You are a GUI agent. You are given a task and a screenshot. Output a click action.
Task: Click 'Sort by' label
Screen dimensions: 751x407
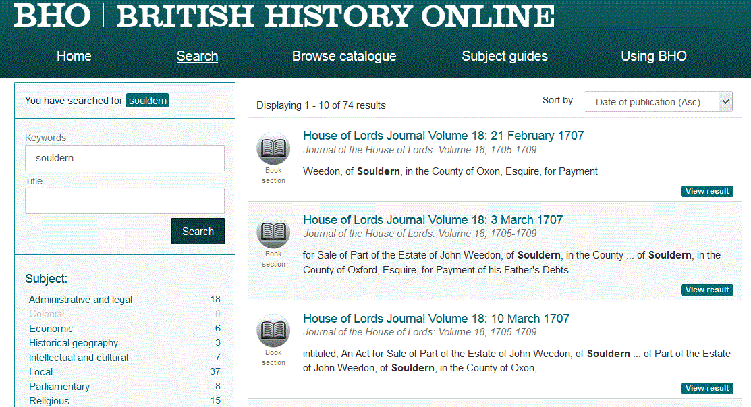click(x=557, y=100)
